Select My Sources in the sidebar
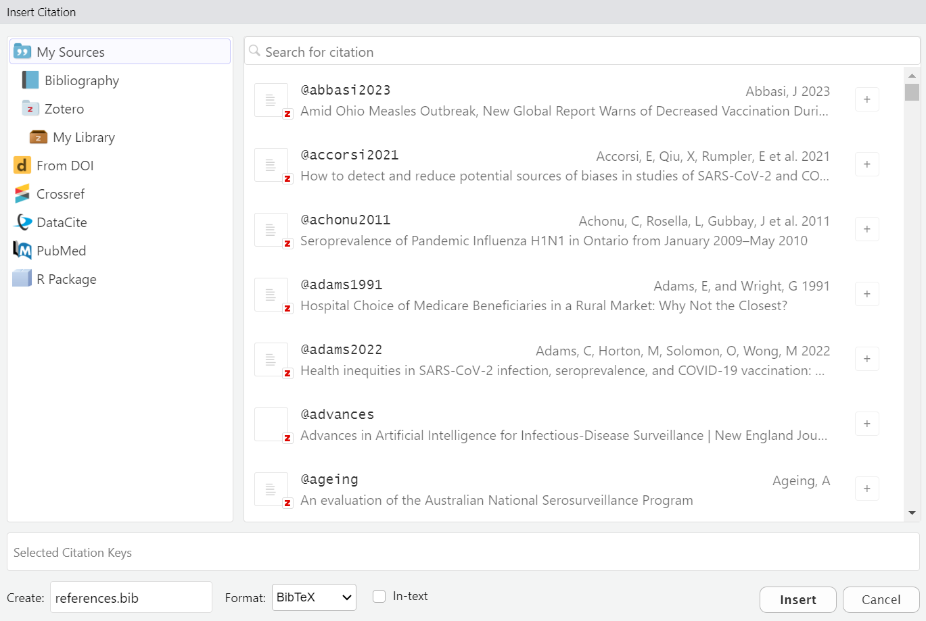926x621 pixels. click(x=120, y=52)
